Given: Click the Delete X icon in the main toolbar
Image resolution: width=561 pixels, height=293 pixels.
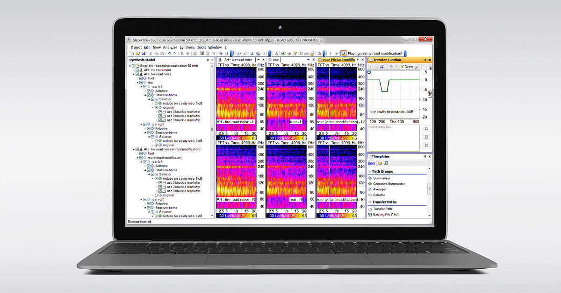Looking at the screenshot, I should (182, 54).
